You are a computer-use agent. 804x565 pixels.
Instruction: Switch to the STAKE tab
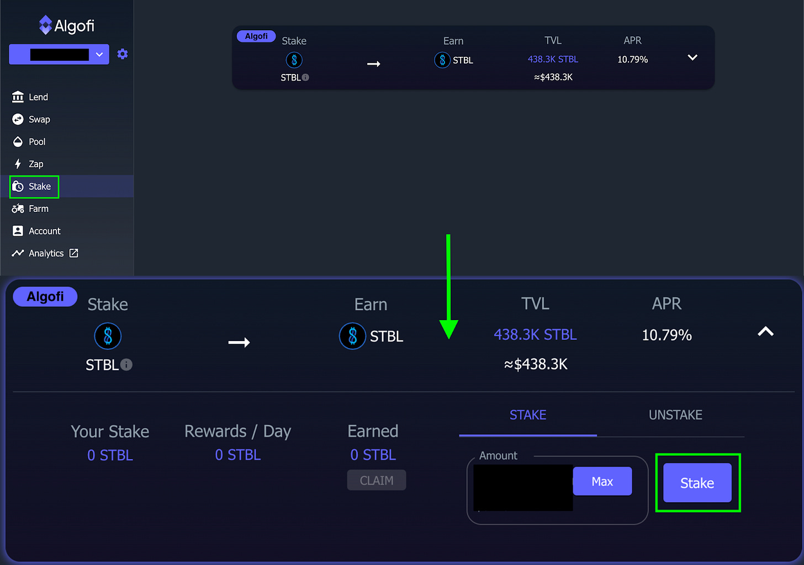pyautogui.click(x=528, y=415)
